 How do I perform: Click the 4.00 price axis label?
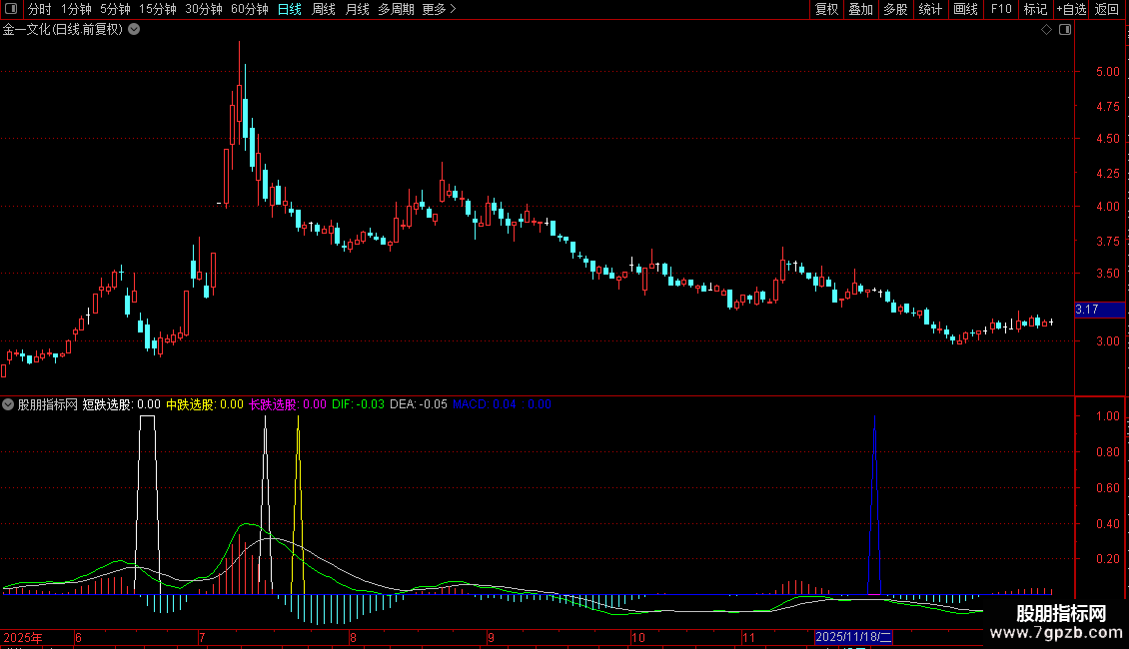point(1107,207)
